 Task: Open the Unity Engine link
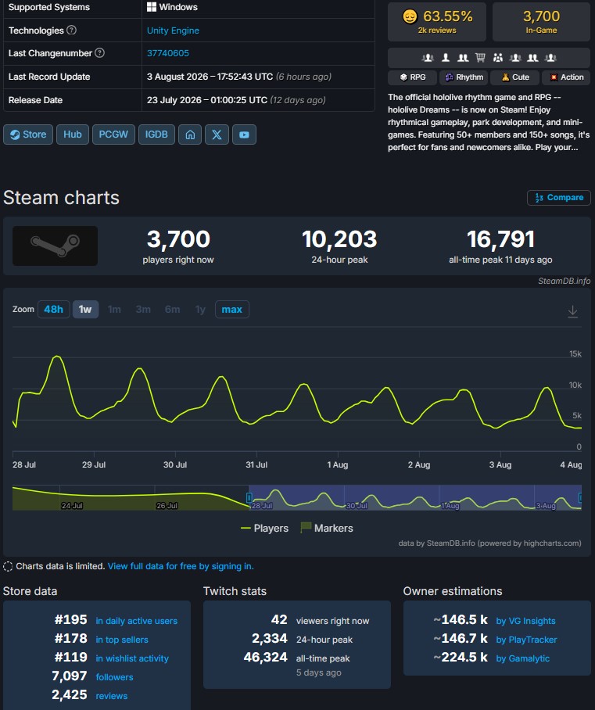(x=173, y=30)
